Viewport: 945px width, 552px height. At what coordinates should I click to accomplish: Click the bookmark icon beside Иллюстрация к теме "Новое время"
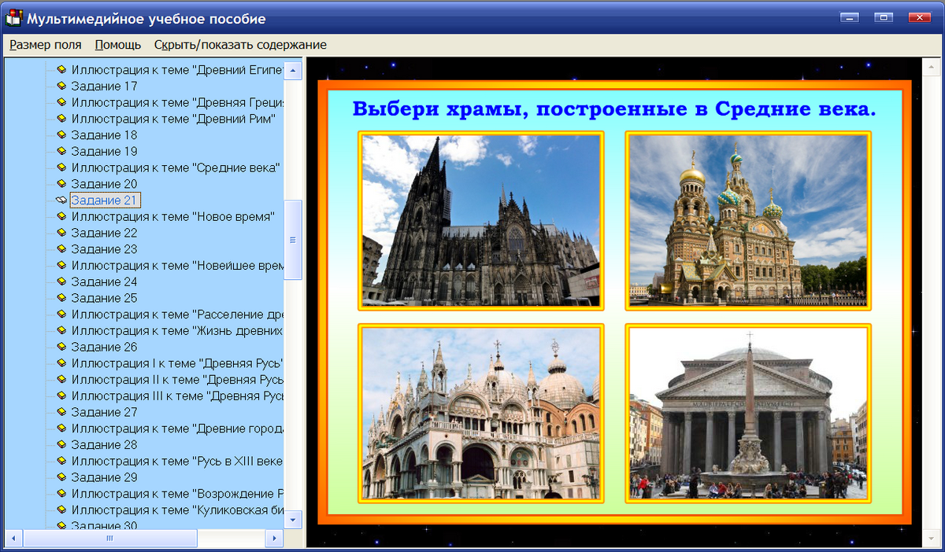tap(61, 216)
